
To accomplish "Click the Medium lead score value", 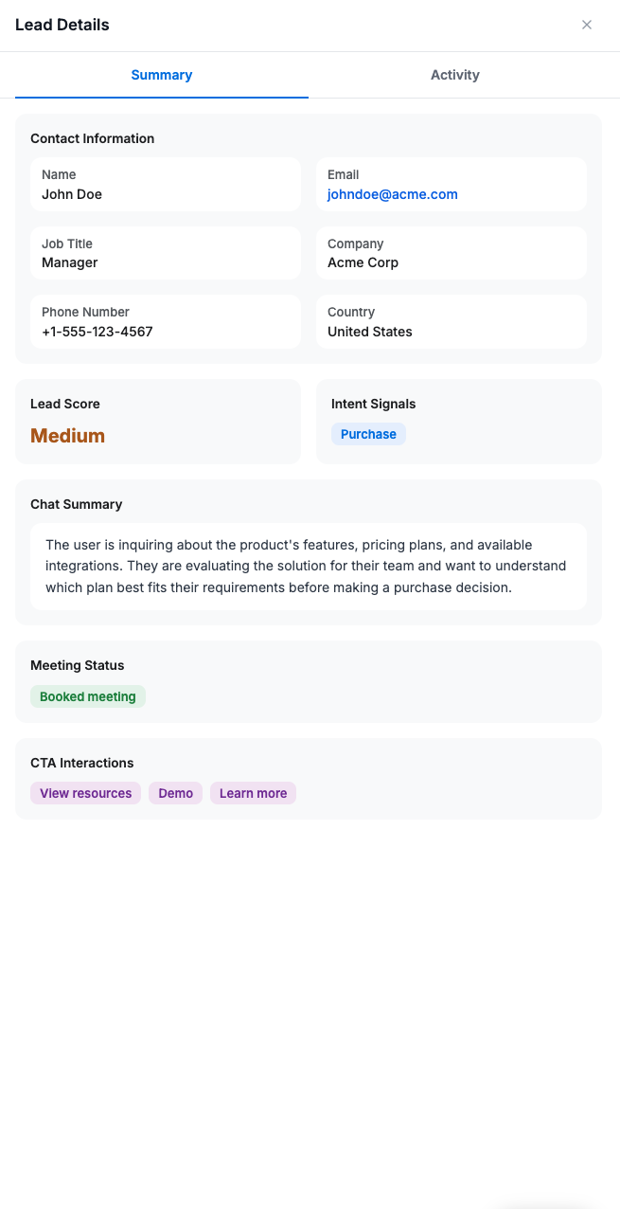I will point(68,436).
